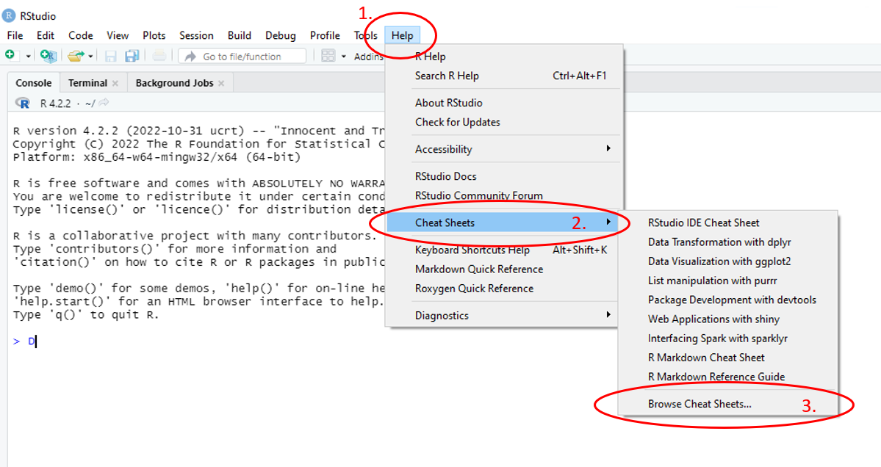
Task: Open the Build menu
Action: point(240,35)
